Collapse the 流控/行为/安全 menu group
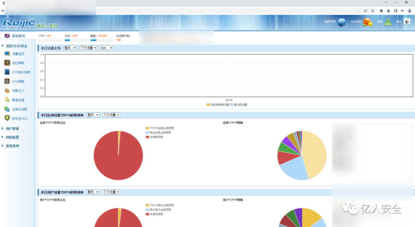Image resolution: width=415 pixels, height=227 pixels. point(17,46)
